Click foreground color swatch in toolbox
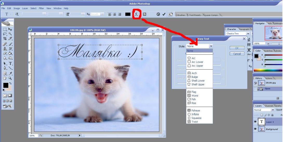This screenshot has height=142, width=283. click(6, 85)
